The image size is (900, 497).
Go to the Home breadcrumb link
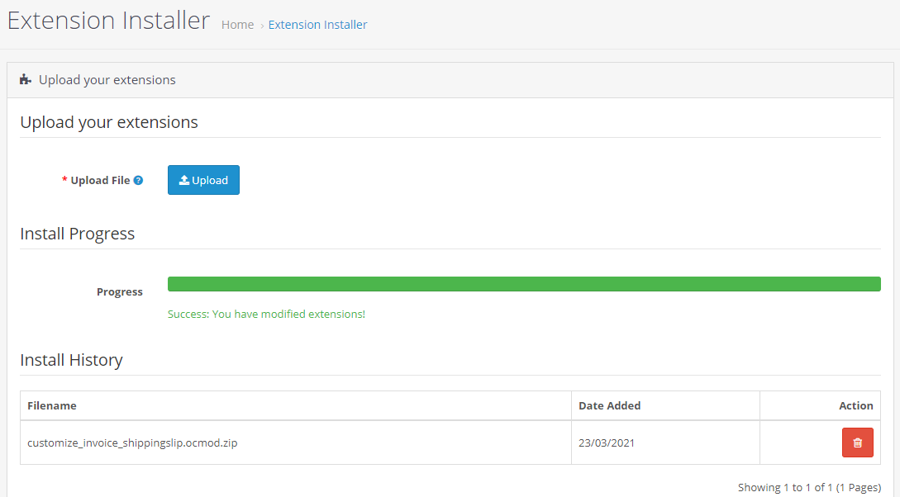238,25
